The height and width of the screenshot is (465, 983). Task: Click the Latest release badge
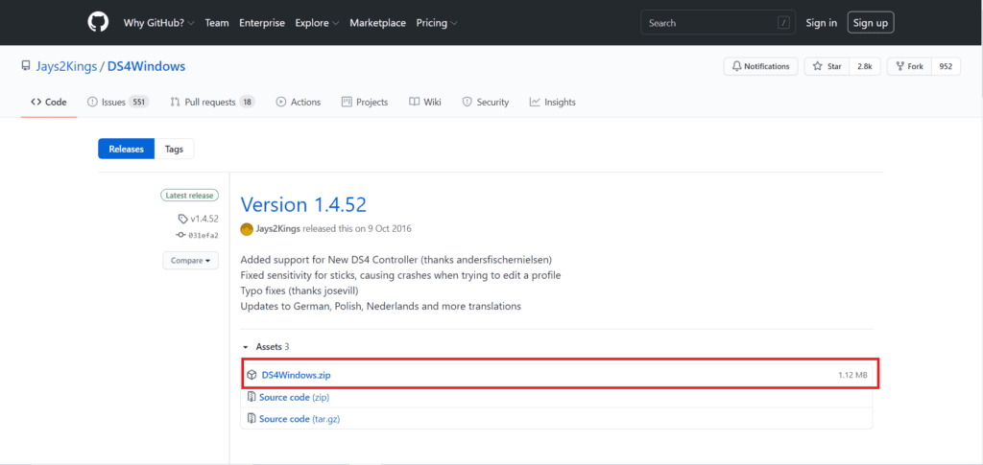[x=189, y=196]
